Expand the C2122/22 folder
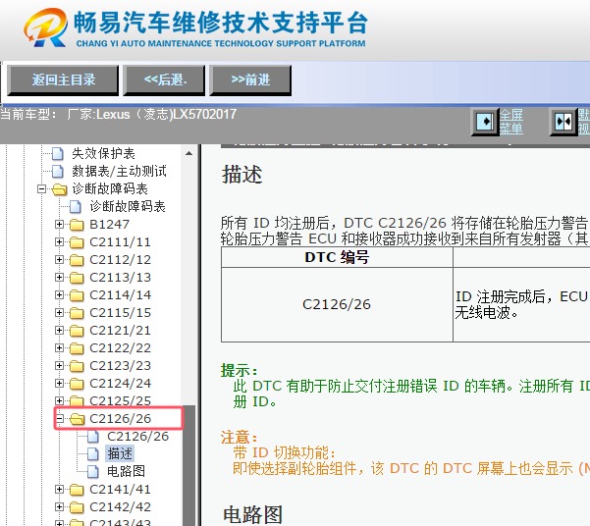Screen dimensions: 590x526 (x=59, y=347)
